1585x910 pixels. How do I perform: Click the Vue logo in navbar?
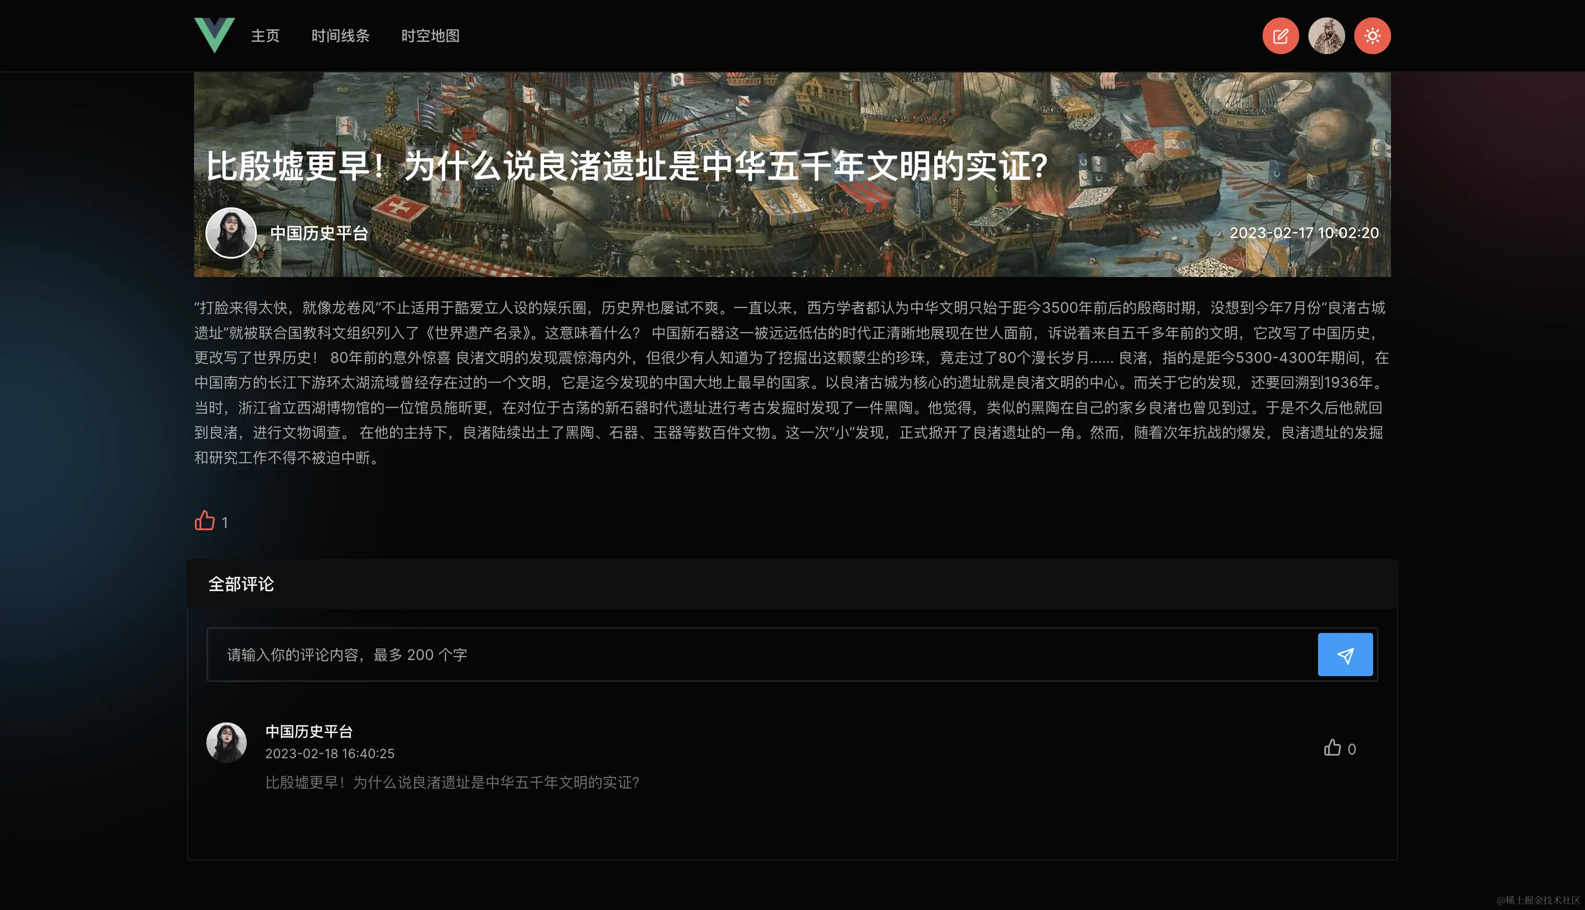[x=214, y=35]
